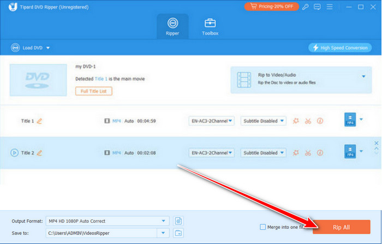
Task: Open Subtitle Disabled dropdown for Title 1
Action: pyautogui.click(x=264, y=121)
